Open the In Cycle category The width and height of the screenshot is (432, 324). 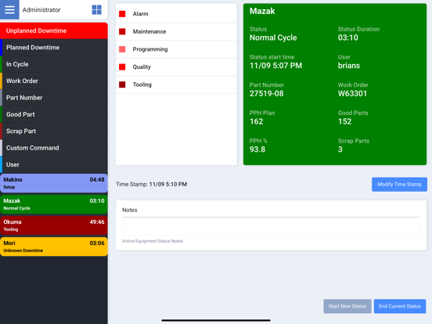(54, 64)
